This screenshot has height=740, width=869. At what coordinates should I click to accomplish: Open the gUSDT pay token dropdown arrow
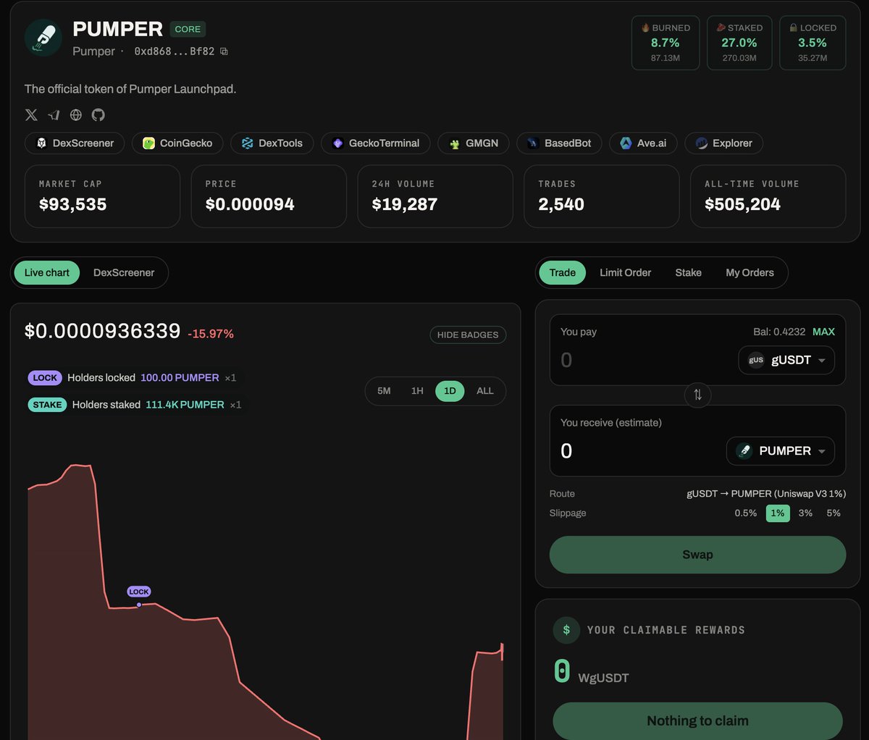point(821,361)
